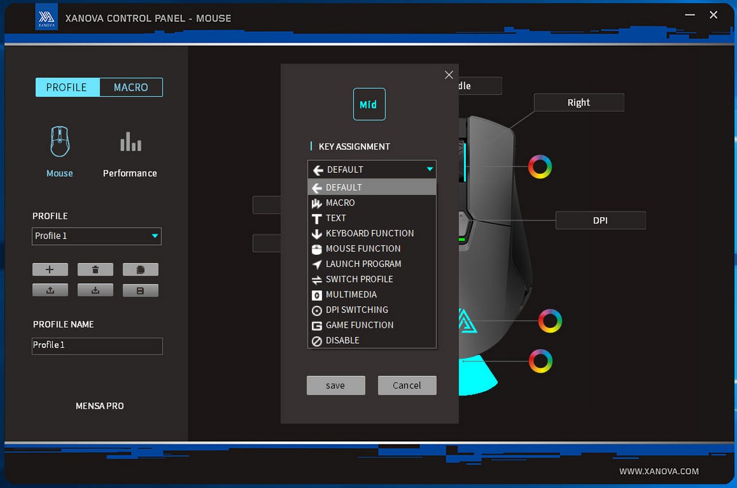737x488 pixels.
Task: Click the DPI button label
Action: click(600, 220)
